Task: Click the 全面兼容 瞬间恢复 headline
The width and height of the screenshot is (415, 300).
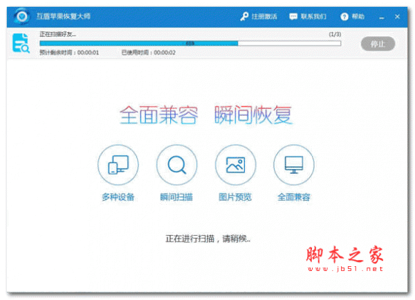Action: pyautogui.click(x=205, y=115)
